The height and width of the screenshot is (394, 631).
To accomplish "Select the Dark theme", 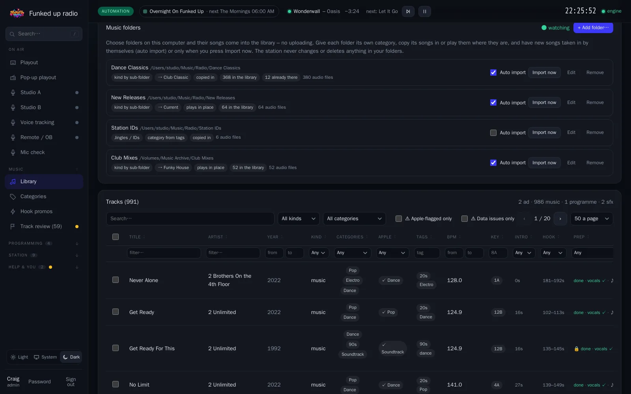I will click(71, 357).
